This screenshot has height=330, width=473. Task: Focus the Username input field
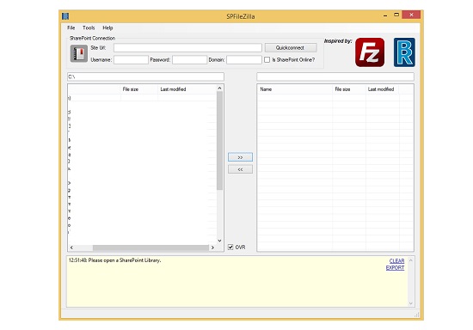[131, 59]
